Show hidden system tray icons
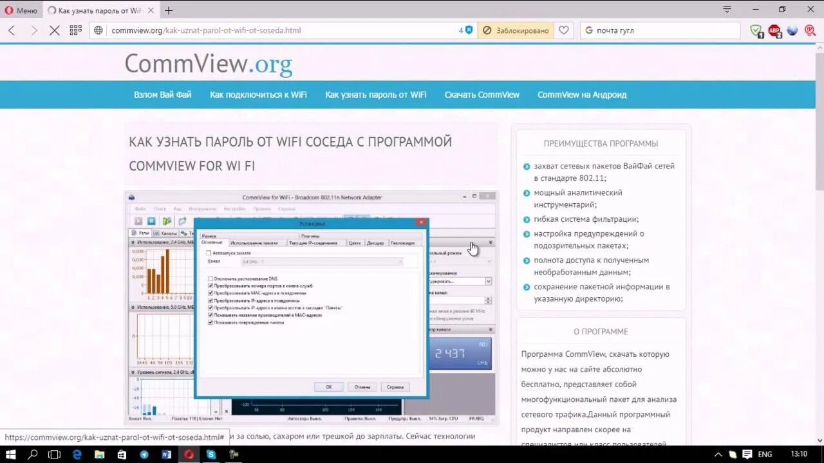Viewport: 824px width, 463px height. pos(718,454)
